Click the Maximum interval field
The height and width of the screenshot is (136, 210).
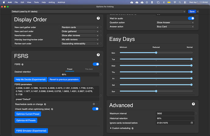tap(175, 114)
